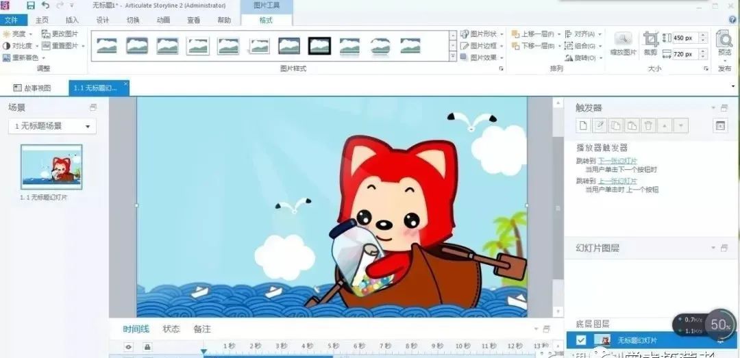This screenshot has width=740, height=358.
Task: Close the 1.1 无标题幻 slide tab
Action: point(125,84)
